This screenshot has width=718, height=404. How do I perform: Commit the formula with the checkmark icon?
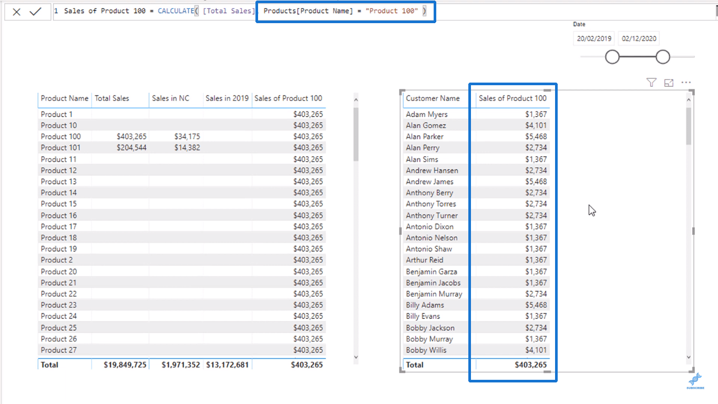point(35,11)
